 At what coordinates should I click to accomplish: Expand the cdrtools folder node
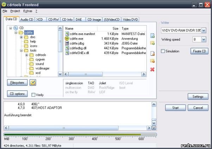coord(27,55)
